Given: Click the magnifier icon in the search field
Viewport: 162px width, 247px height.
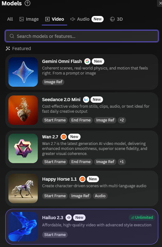Looking at the screenshot, I should point(12,36).
